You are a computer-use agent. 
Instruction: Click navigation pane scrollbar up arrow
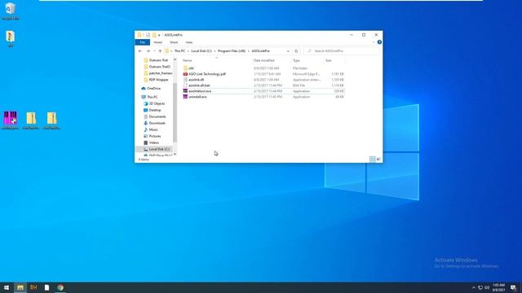175,59
